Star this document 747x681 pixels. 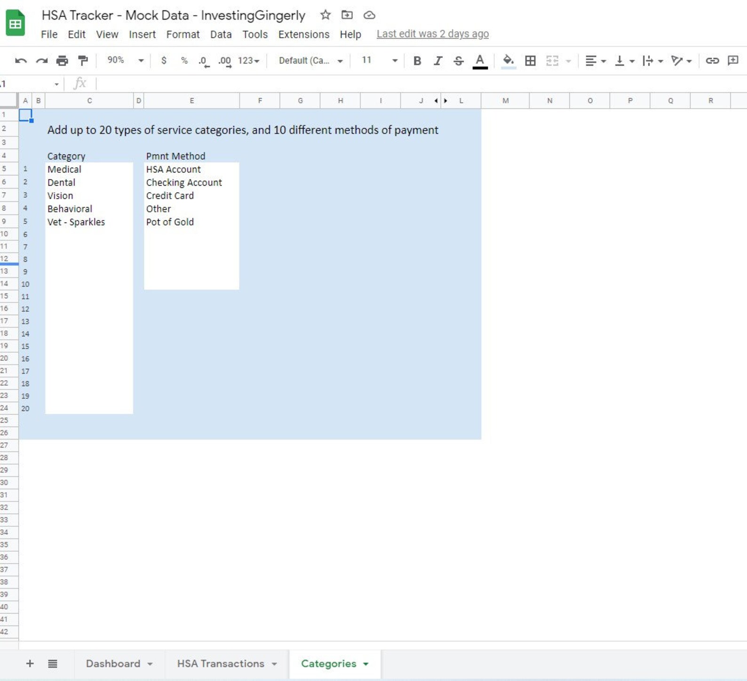[x=325, y=15]
